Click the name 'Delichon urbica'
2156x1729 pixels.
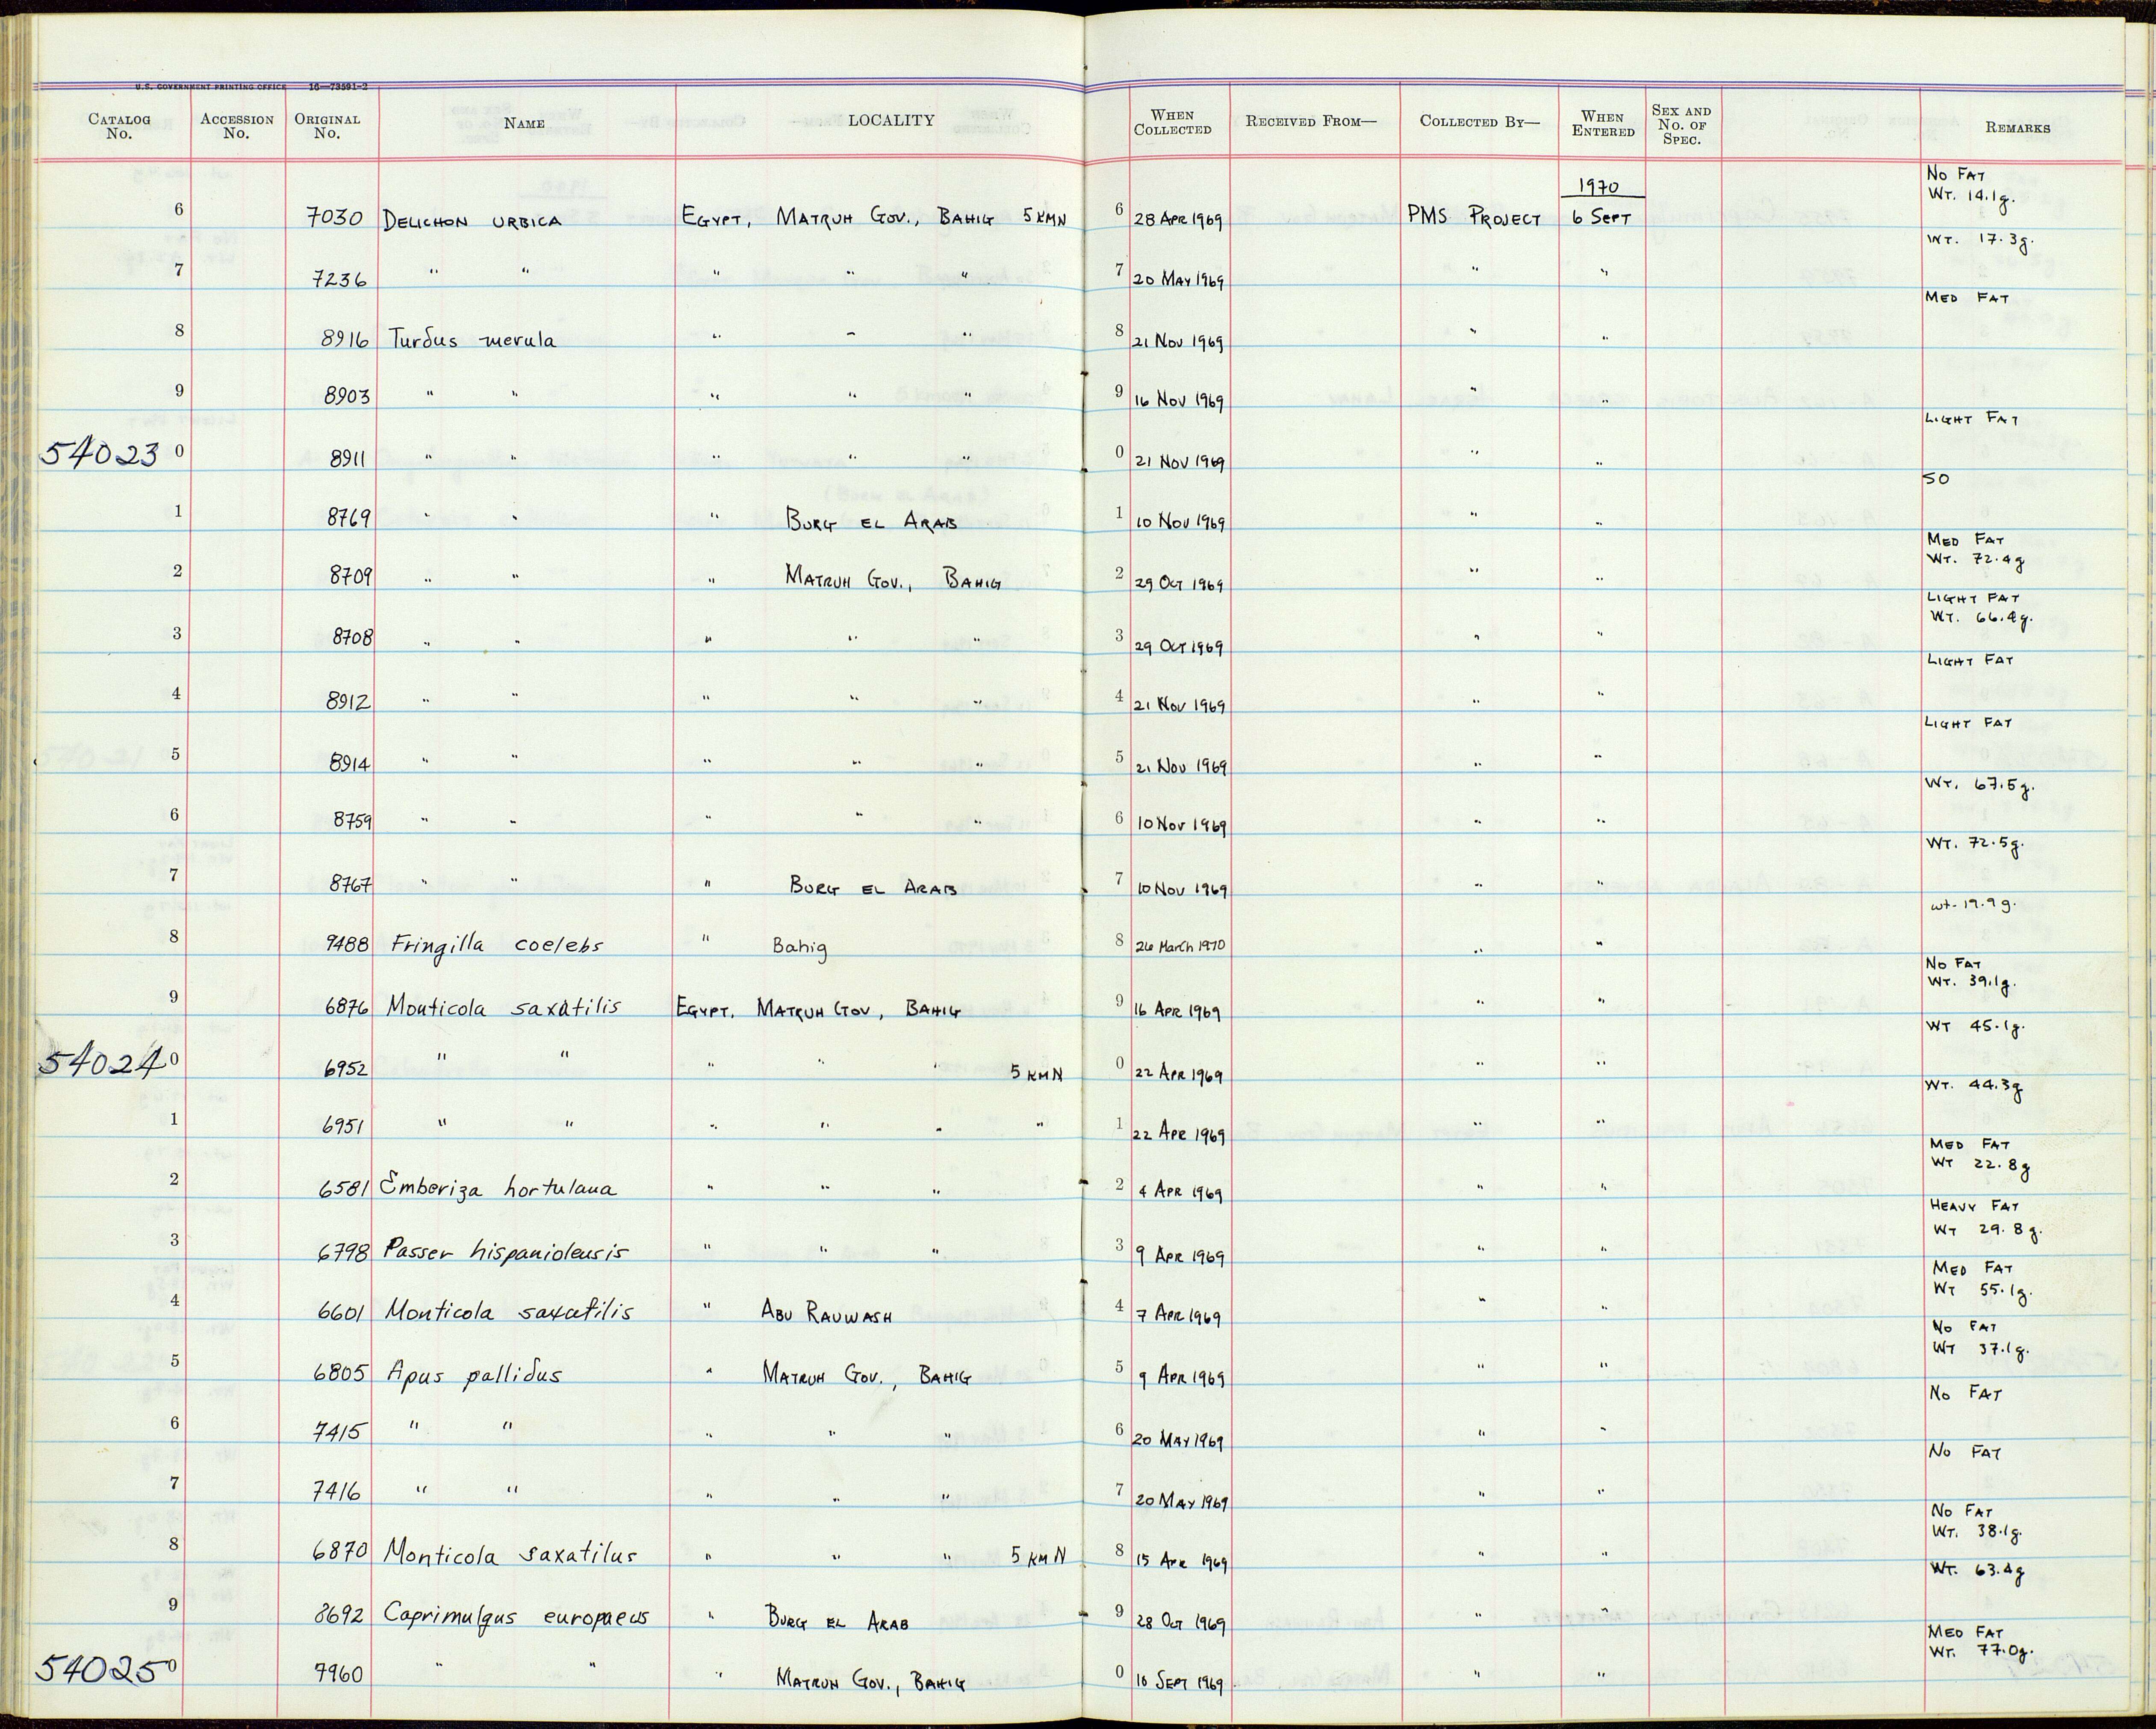tap(472, 220)
